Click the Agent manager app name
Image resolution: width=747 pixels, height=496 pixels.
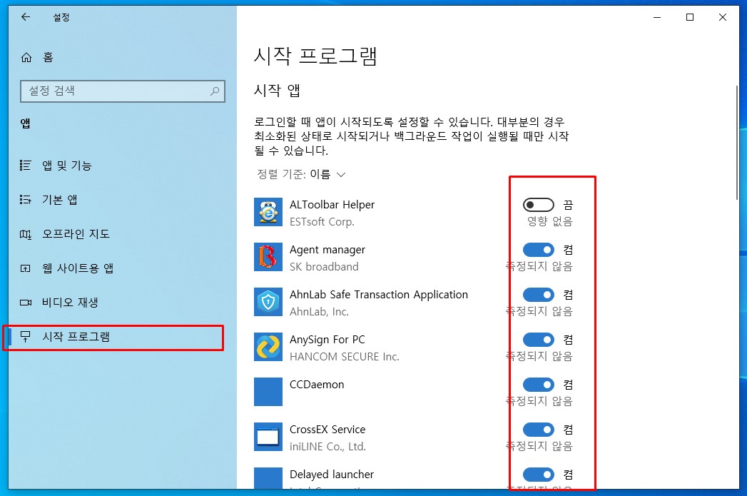(x=327, y=250)
